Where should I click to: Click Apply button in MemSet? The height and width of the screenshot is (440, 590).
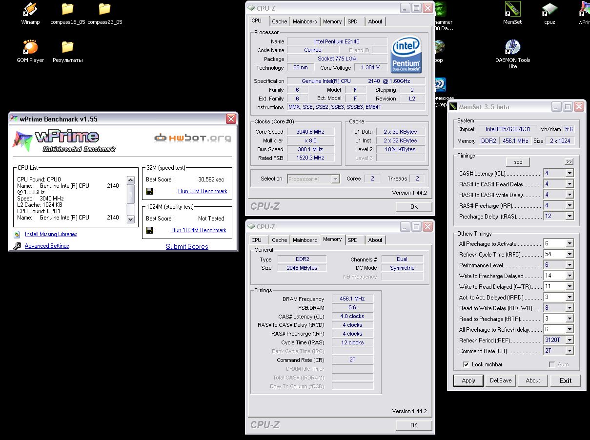pos(468,380)
